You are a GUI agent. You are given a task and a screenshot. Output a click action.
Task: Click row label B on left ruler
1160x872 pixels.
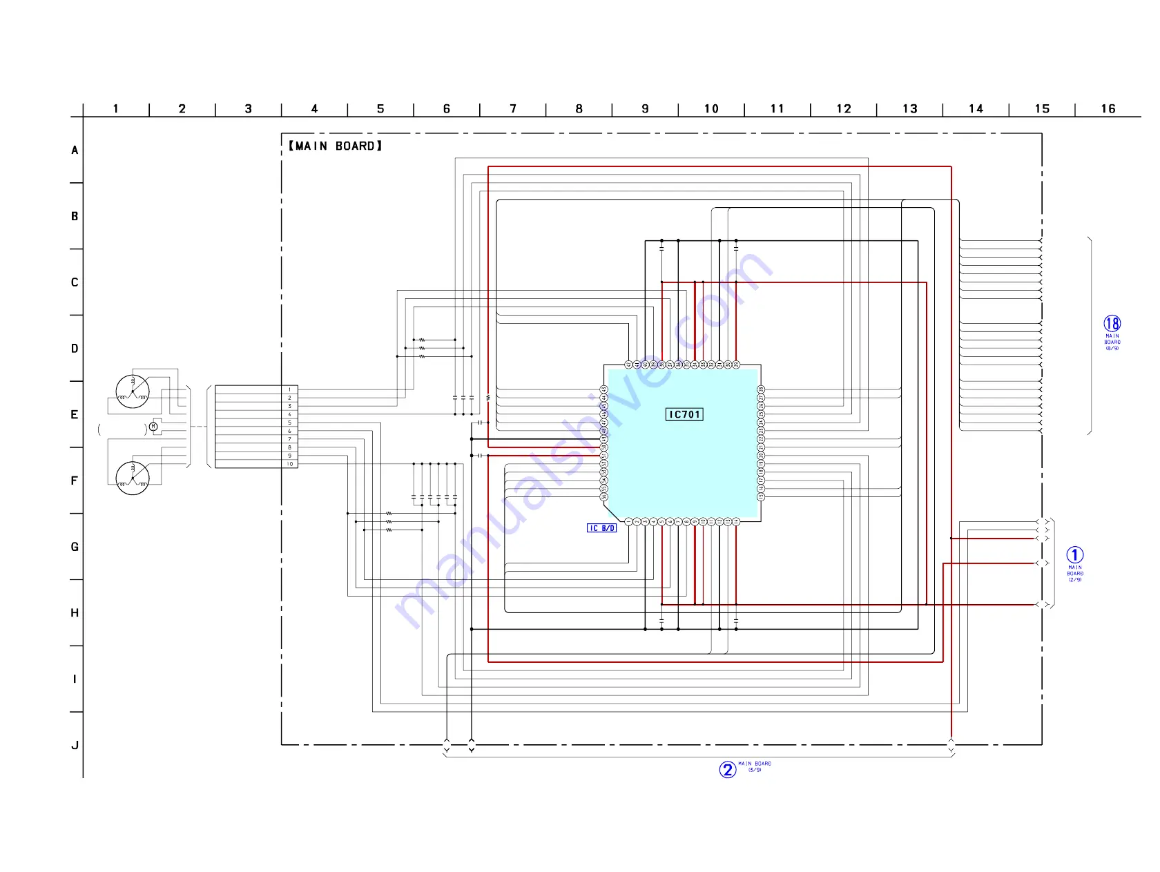point(75,216)
